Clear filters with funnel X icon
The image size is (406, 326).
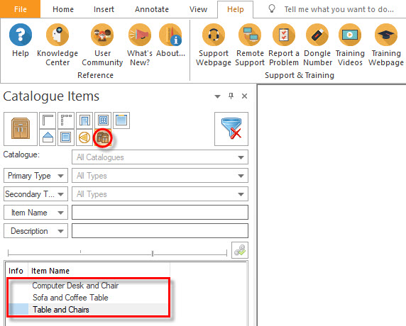pyautogui.click(x=231, y=129)
